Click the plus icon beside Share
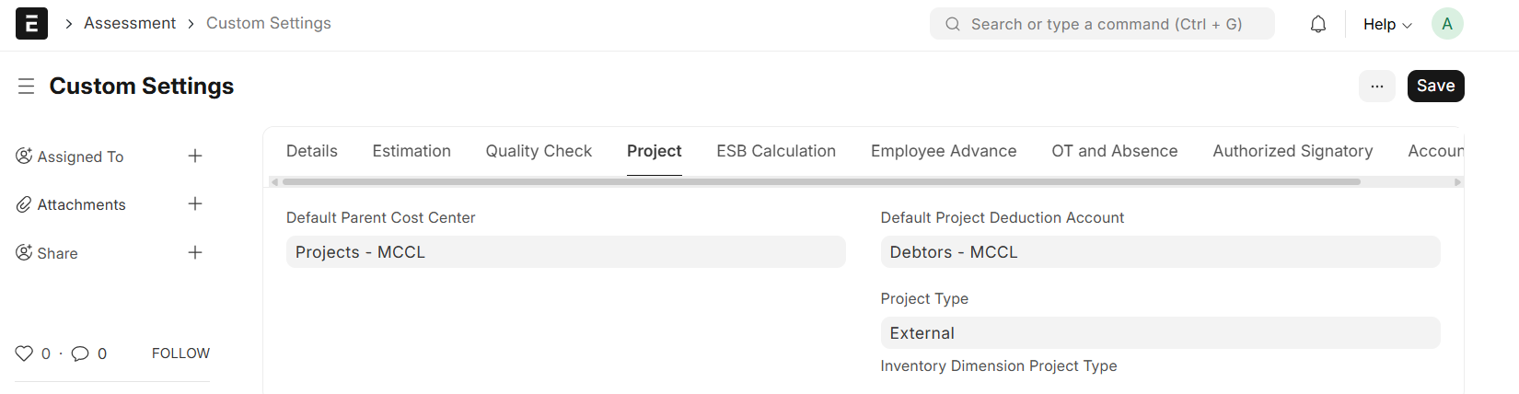The width and height of the screenshot is (1519, 394). pyautogui.click(x=195, y=253)
